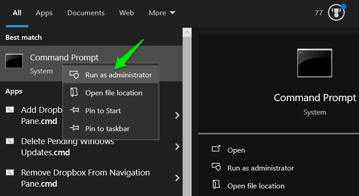
Task: Expand the arrow for Delete Pending Windows Updates.cmd
Action: point(177,146)
